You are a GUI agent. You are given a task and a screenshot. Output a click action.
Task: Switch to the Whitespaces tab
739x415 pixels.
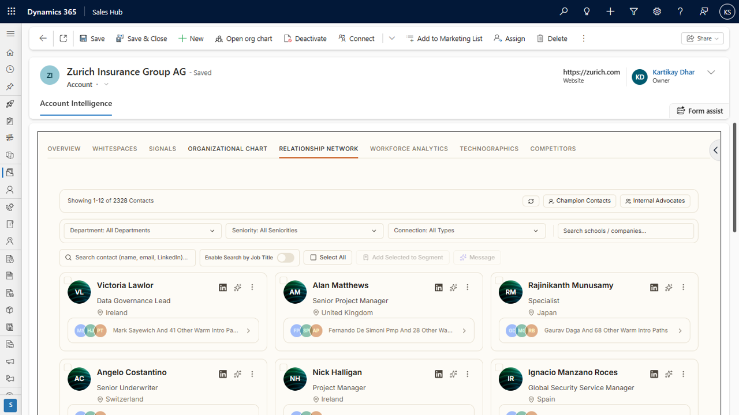point(115,149)
